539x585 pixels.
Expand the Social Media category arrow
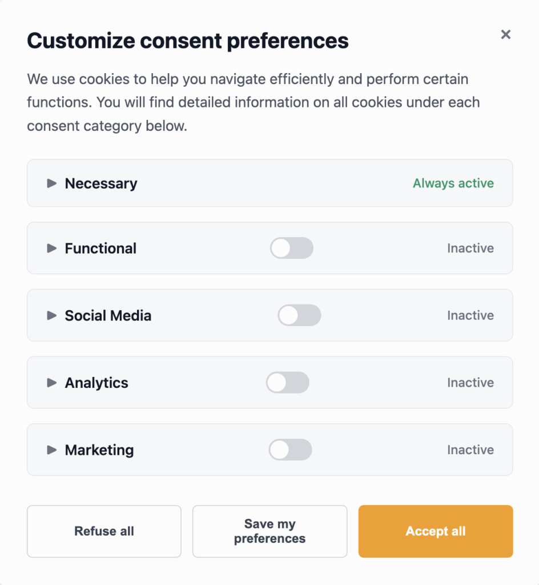click(x=52, y=315)
